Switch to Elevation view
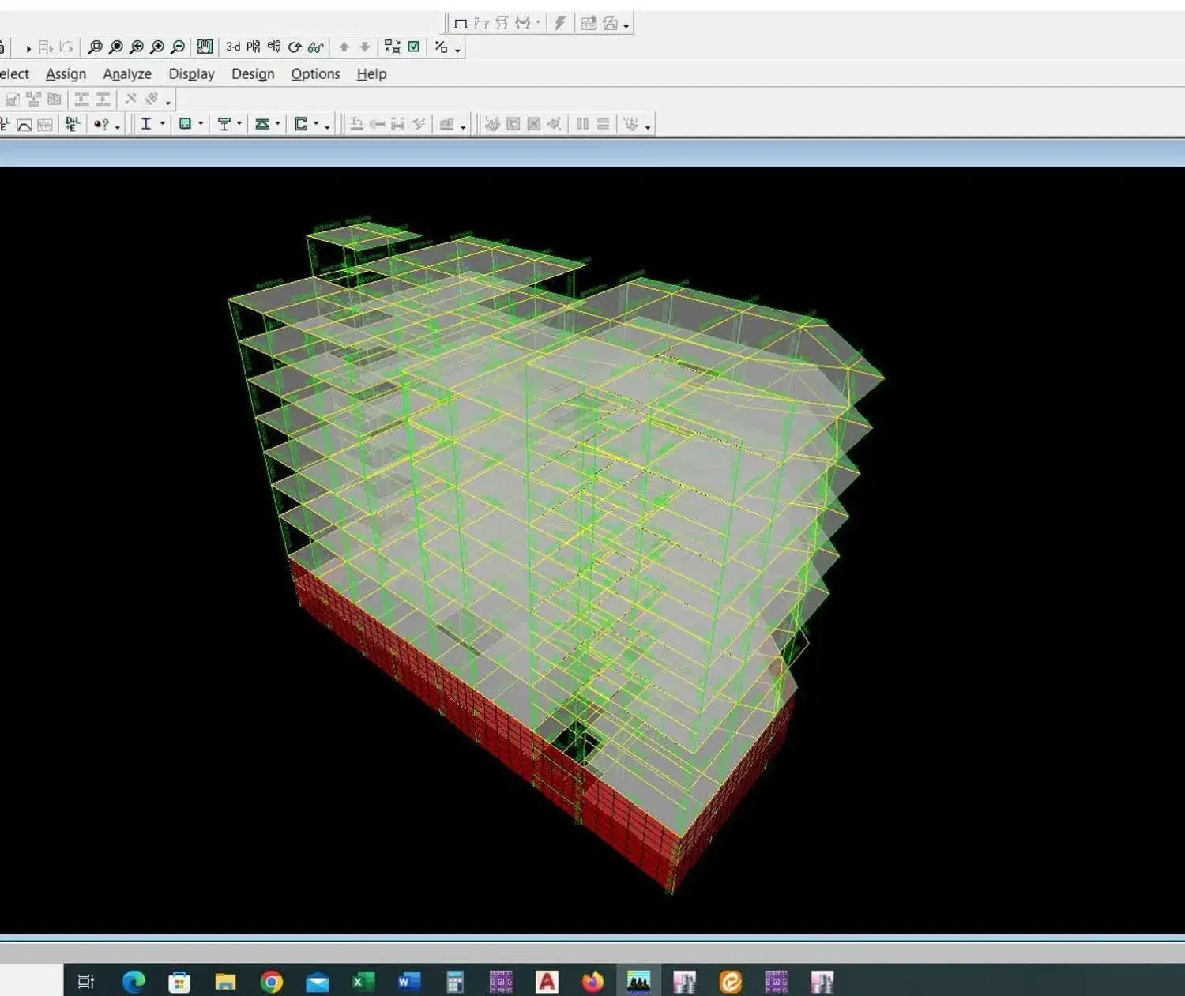 (274, 47)
